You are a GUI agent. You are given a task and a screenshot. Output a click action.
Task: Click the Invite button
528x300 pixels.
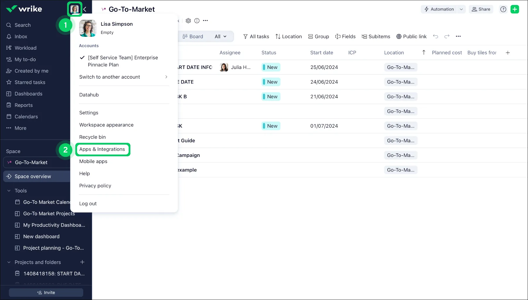click(46, 292)
